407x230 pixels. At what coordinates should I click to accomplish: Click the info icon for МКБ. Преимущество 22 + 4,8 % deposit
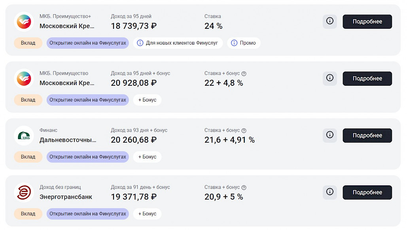(329, 78)
